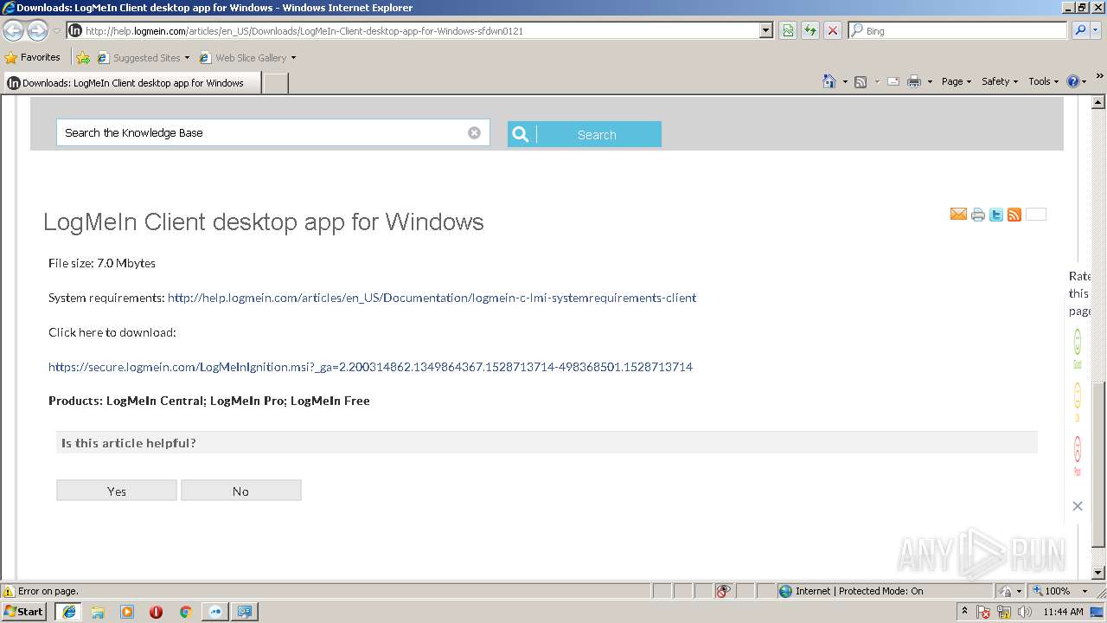Refresh the page with the green arrows icon
This screenshot has height=623, width=1107.
810,30
